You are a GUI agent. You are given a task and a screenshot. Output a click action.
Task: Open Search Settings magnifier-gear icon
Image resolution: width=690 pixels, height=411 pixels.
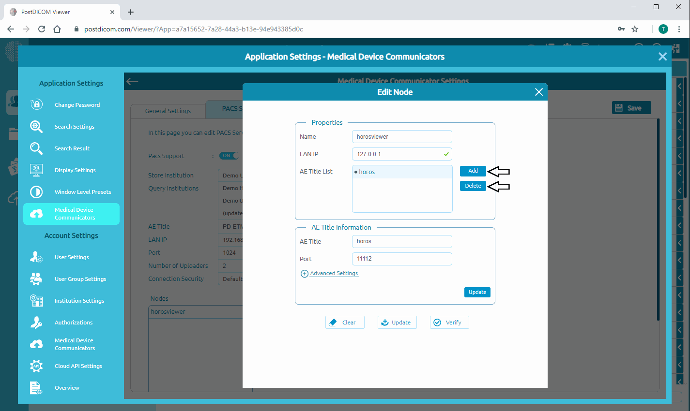[x=36, y=126]
